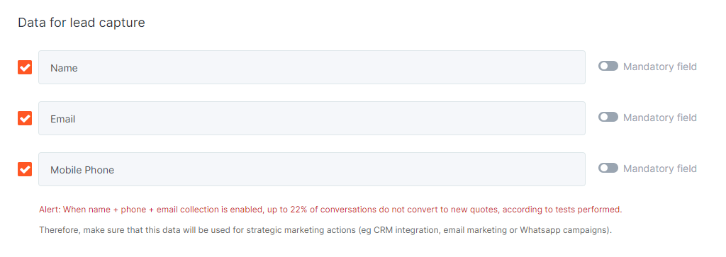The width and height of the screenshot is (726, 257).
Task: Click inside the Name input field
Action: coord(312,67)
